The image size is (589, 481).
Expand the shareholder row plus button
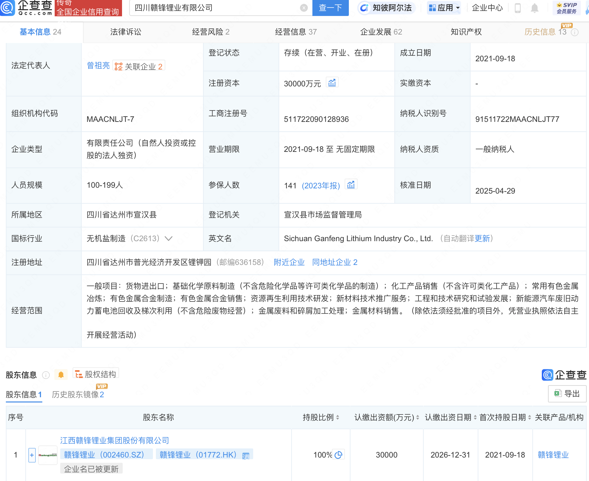[32, 455]
